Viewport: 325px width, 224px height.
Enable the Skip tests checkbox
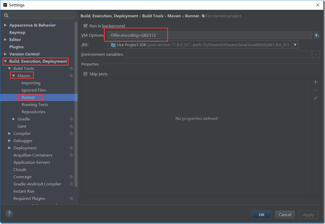tap(85, 74)
